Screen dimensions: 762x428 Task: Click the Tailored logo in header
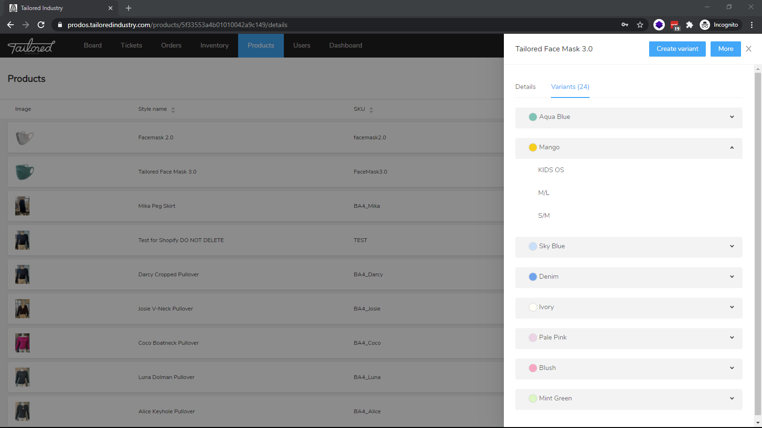(31, 46)
